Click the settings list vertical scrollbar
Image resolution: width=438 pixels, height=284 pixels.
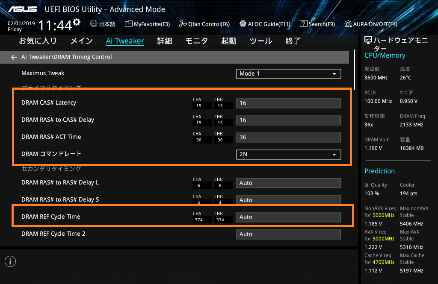point(355,70)
